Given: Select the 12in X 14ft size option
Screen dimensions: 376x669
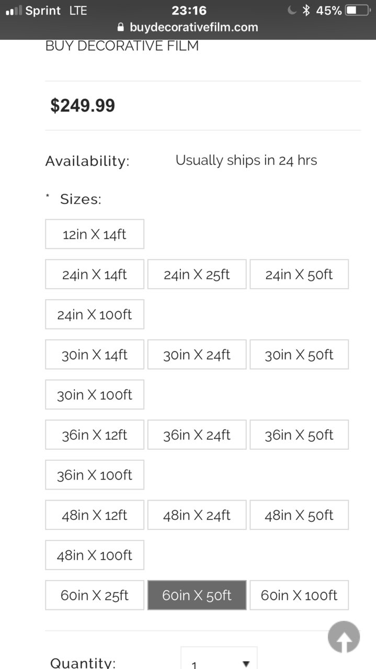Looking at the screenshot, I should pyautogui.click(x=95, y=234).
